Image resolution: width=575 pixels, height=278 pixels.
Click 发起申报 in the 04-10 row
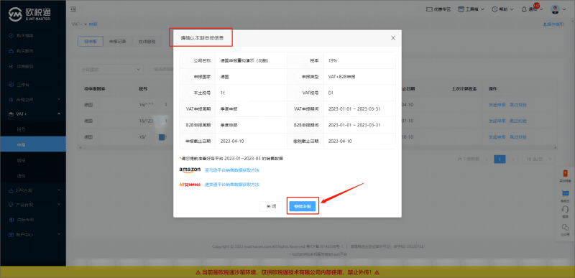coord(497,105)
